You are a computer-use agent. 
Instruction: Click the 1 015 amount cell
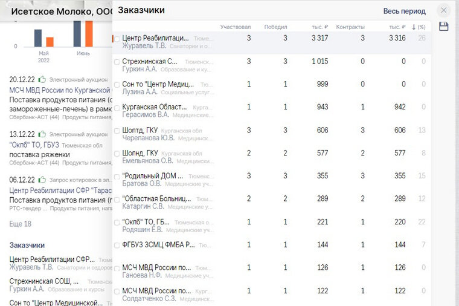click(x=319, y=61)
